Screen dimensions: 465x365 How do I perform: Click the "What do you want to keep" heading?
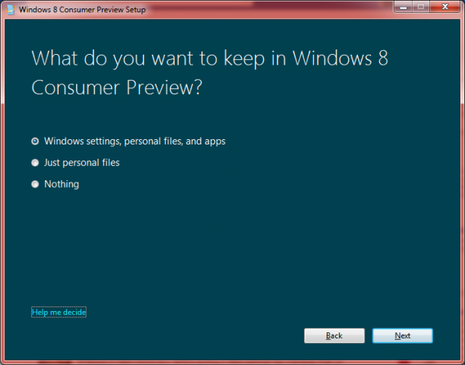tap(210, 73)
